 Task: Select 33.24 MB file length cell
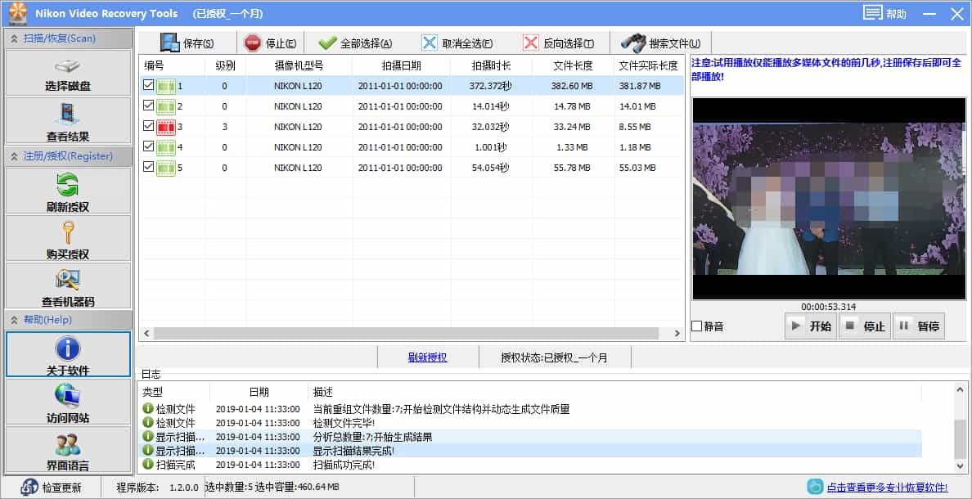tap(572, 127)
